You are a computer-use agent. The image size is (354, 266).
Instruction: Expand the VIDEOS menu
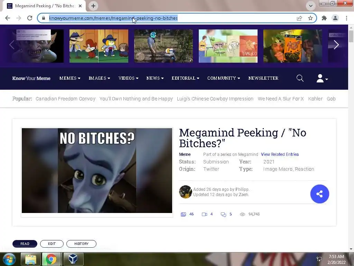click(129, 78)
